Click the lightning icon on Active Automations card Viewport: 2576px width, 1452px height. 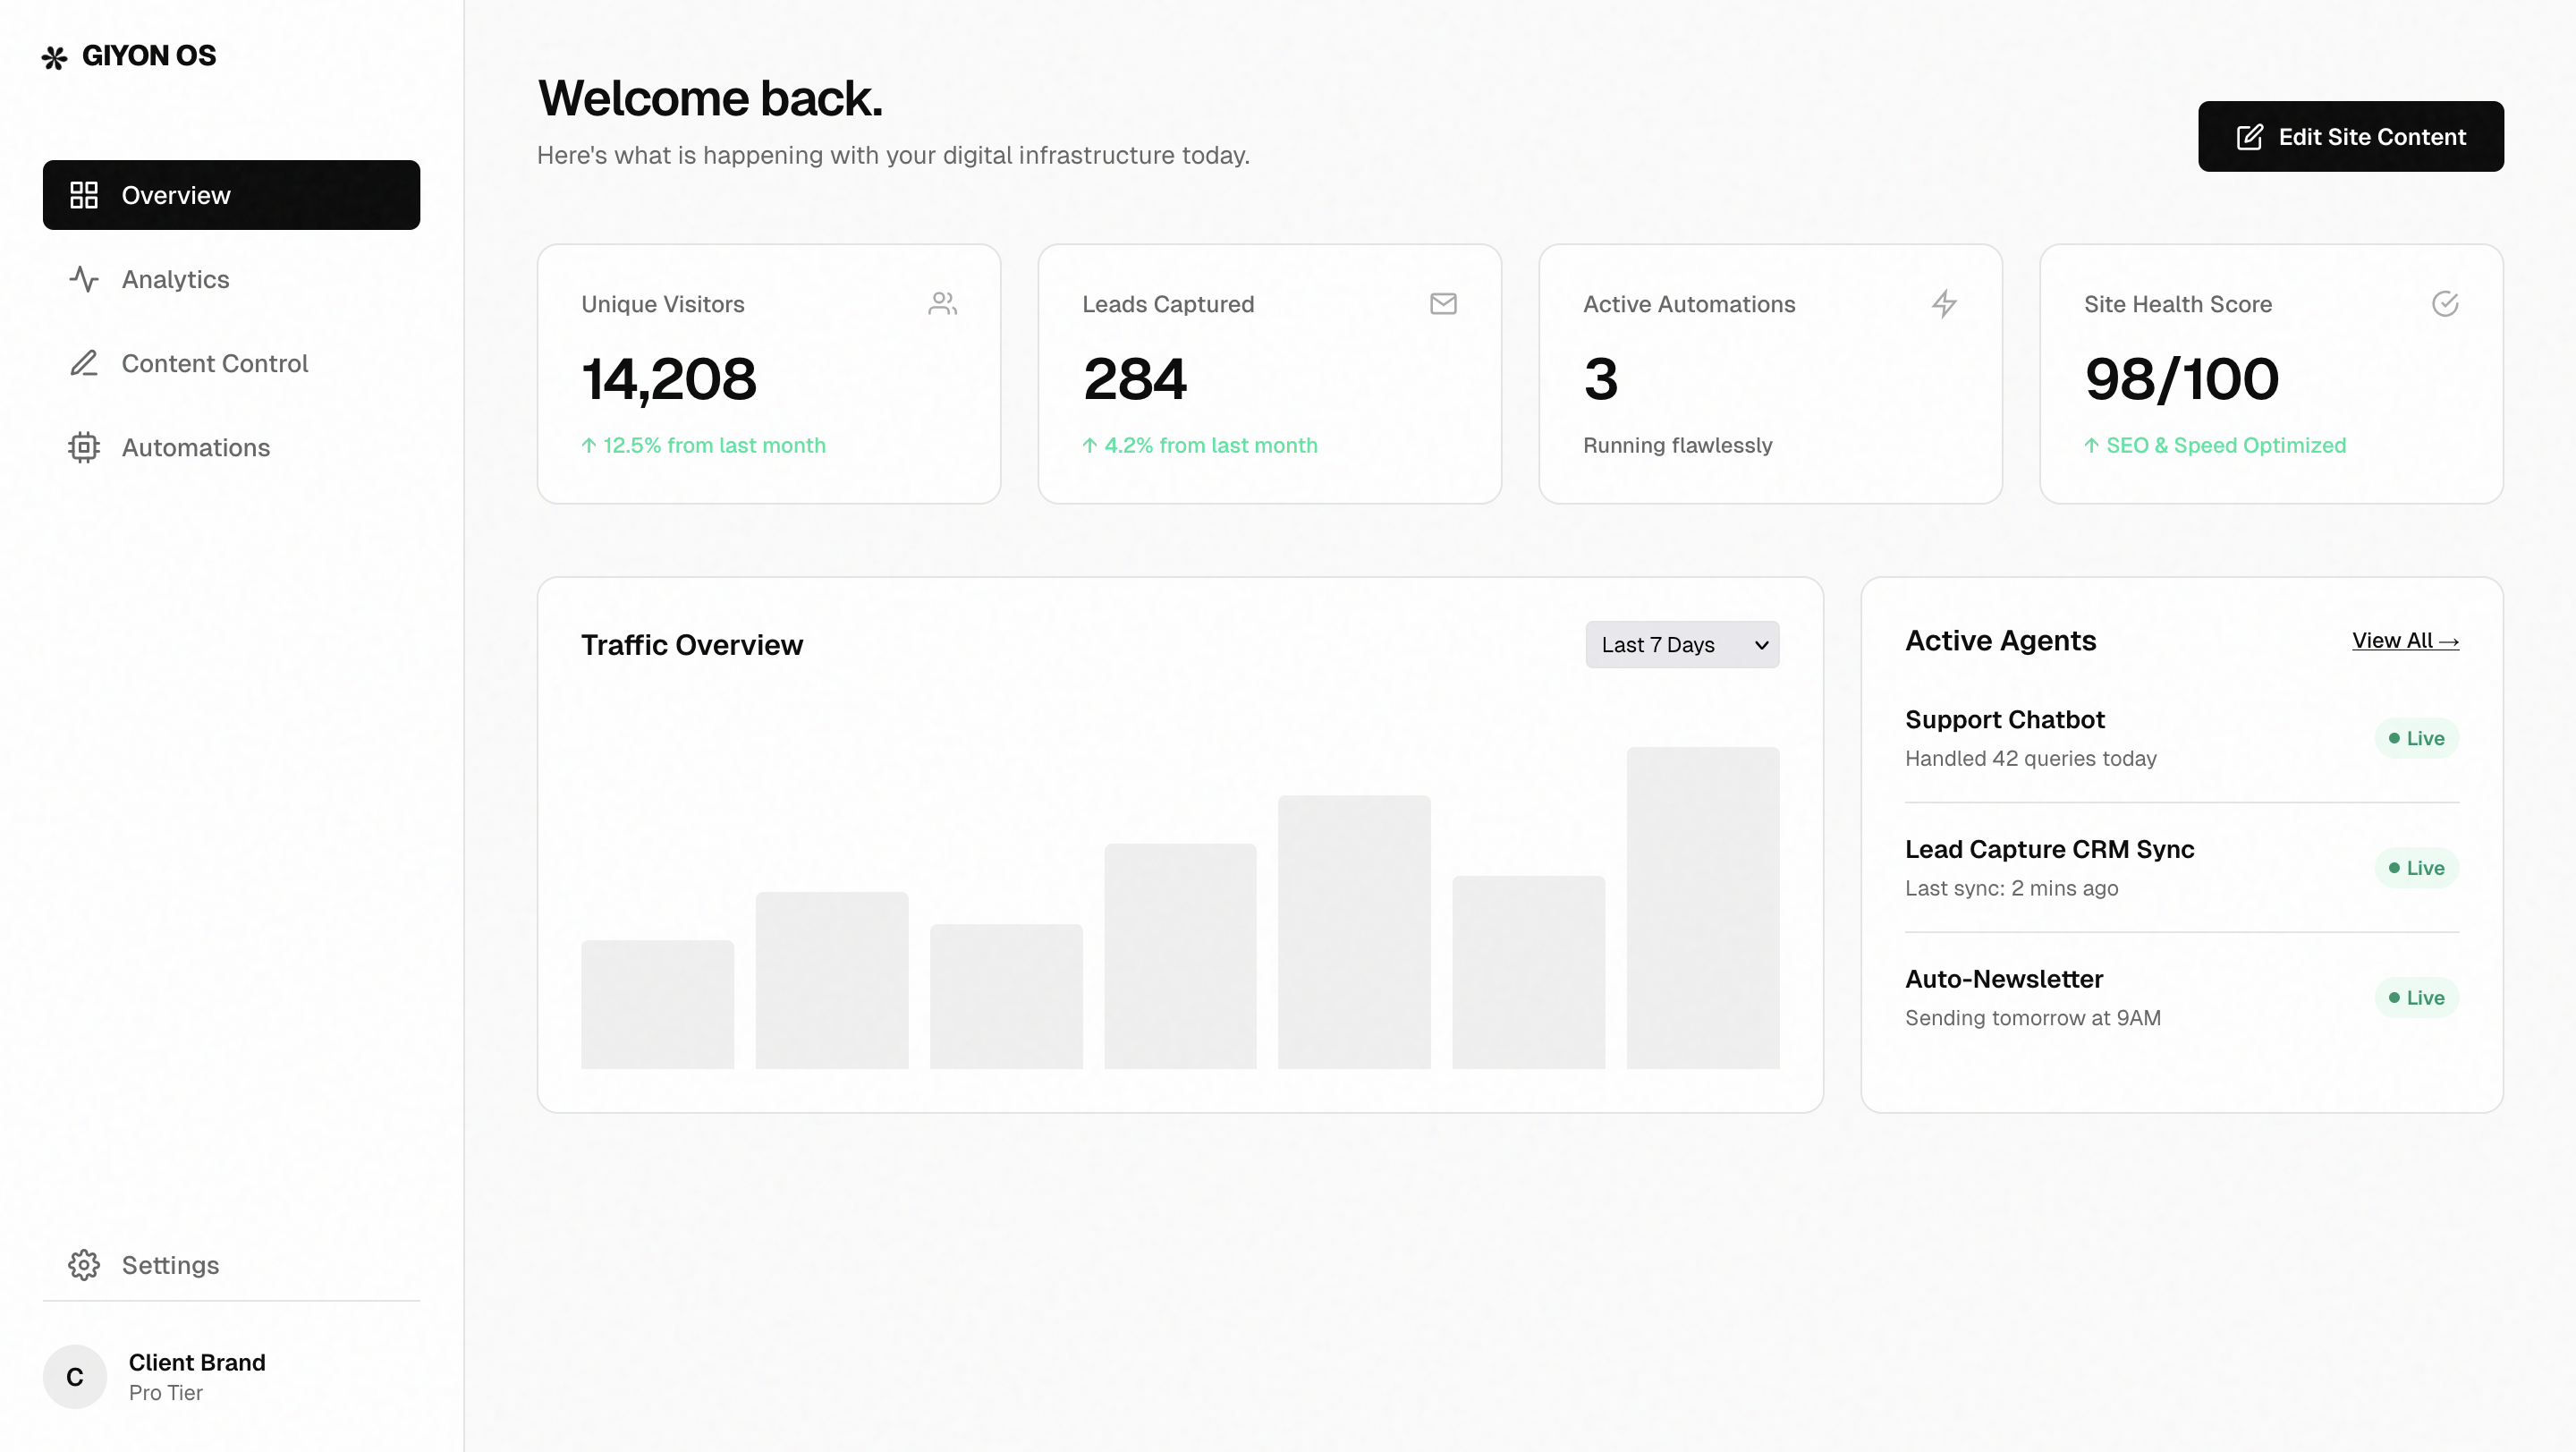(1944, 303)
